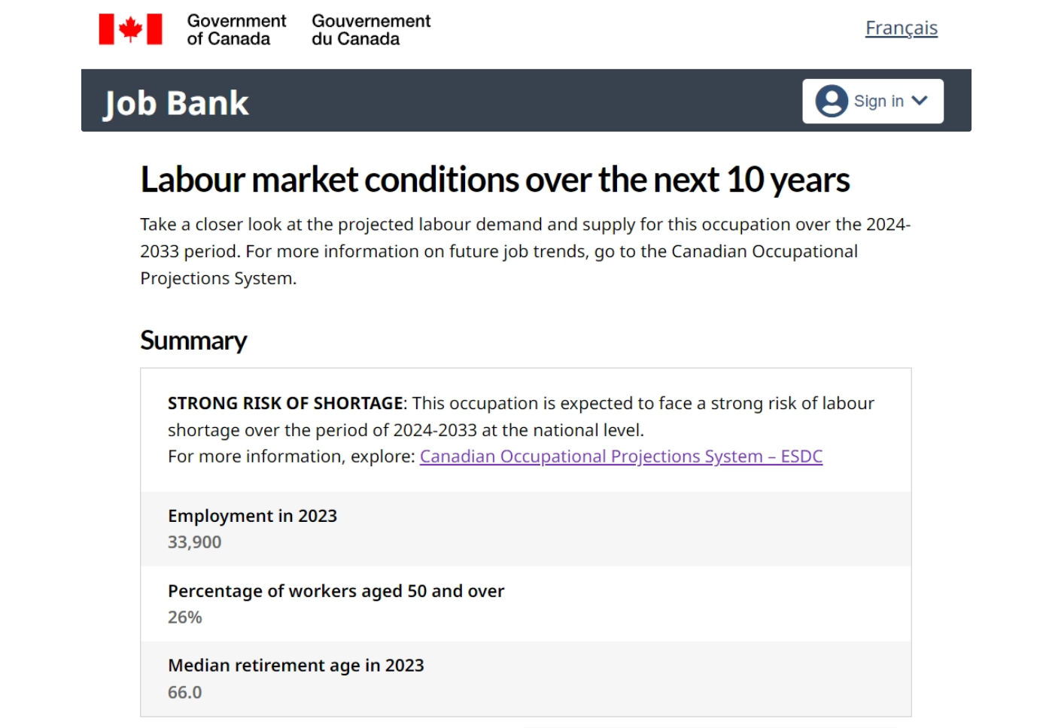Click the Summary section heading

click(x=193, y=340)
